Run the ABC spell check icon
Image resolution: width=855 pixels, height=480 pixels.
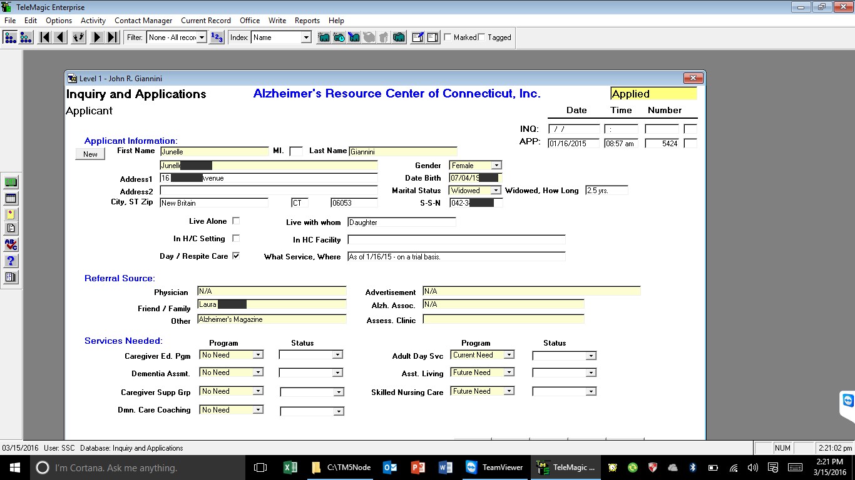tap(11, 245)
